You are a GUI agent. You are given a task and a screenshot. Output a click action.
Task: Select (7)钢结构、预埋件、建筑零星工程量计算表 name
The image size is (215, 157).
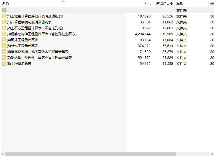tap(39, 58)
